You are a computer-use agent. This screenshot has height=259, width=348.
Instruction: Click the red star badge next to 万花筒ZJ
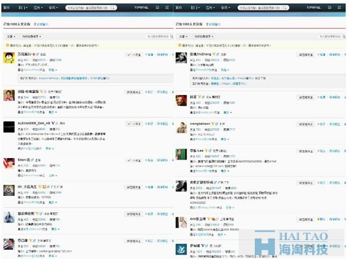pos(34,54)
